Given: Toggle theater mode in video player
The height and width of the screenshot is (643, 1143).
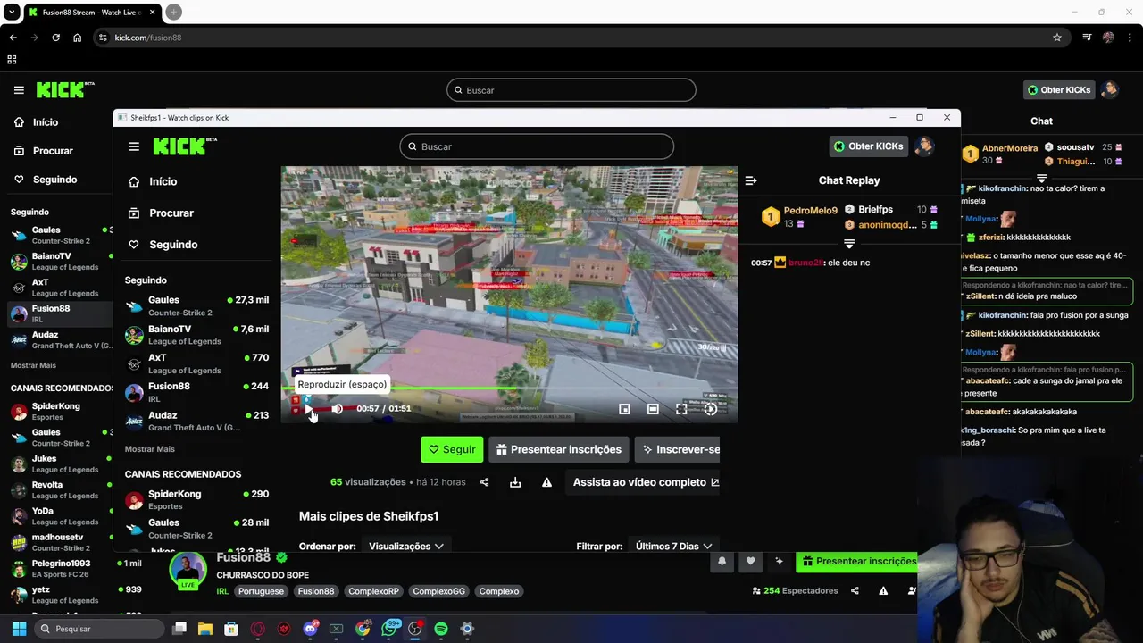Looking at the screenshot, I should (653, 409).
